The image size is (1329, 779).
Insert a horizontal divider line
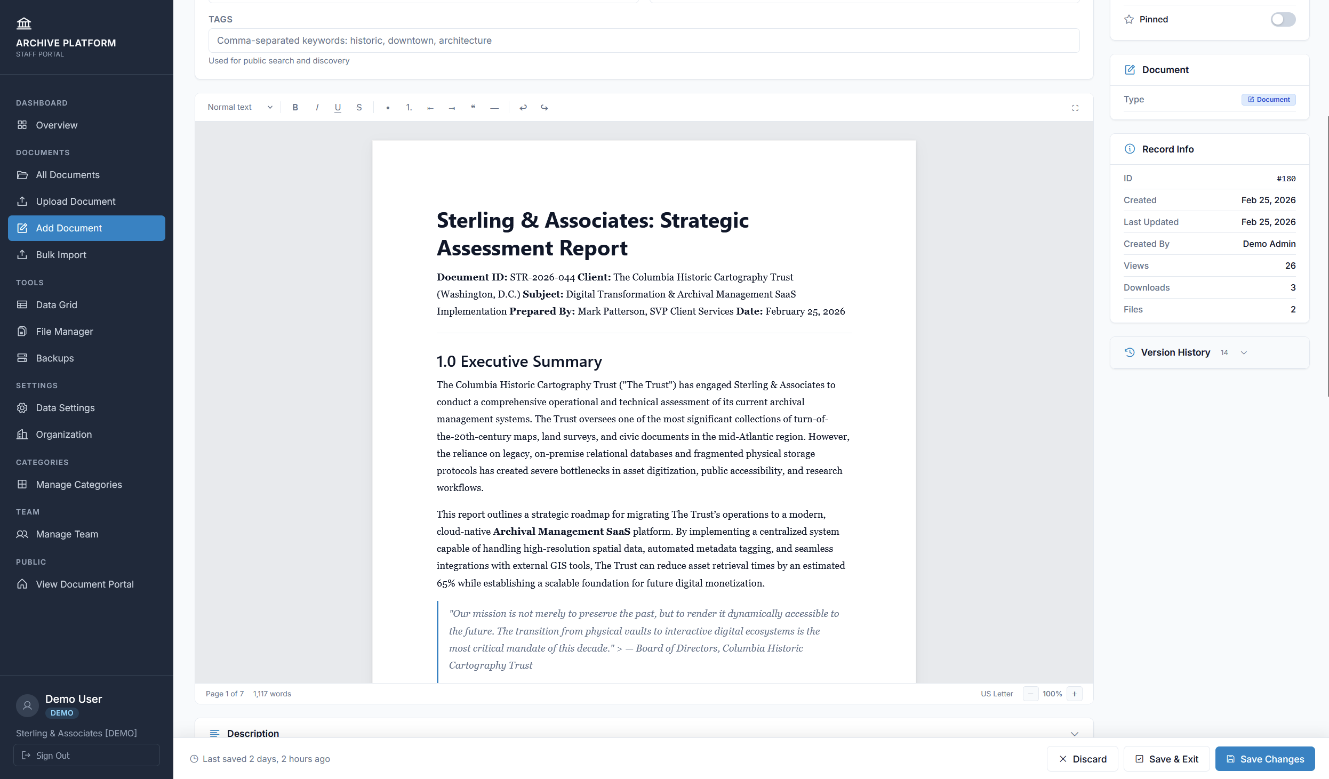click(x=494, y=107)
